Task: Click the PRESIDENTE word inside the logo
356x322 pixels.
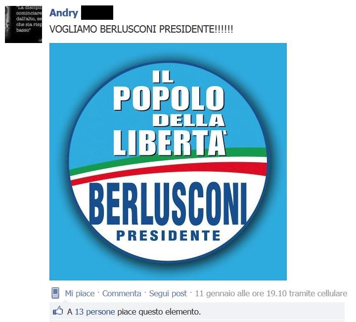Action: 168,235
